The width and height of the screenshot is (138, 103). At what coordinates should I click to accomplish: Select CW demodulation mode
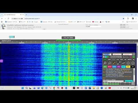(125, 60)
